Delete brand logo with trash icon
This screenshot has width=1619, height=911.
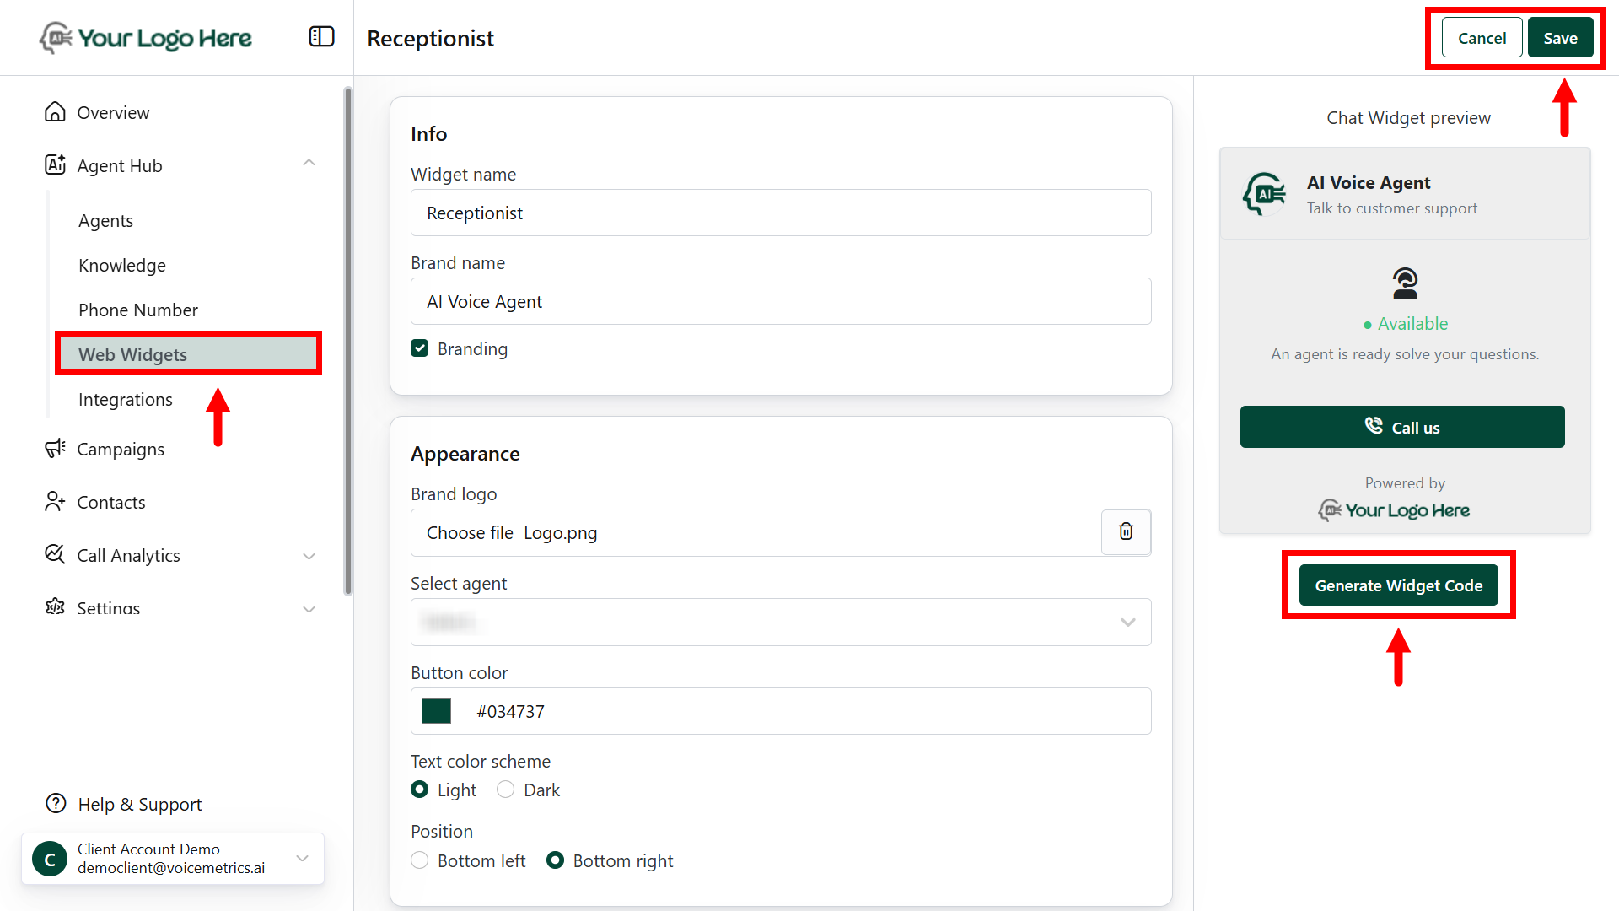(x=1126, y=531)
